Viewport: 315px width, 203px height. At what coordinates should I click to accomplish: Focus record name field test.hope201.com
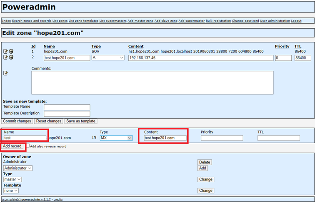(x=67, y=58)
